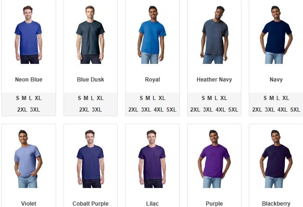Open the Heather Navy shirt thumbnail
Screen dimensions: 303x207
click(x=214, y=35)
